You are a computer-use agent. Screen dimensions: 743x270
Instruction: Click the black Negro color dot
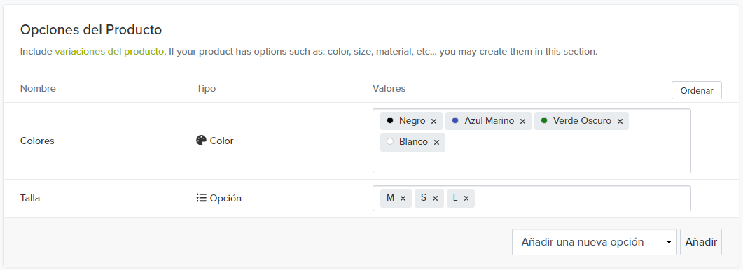390,121
